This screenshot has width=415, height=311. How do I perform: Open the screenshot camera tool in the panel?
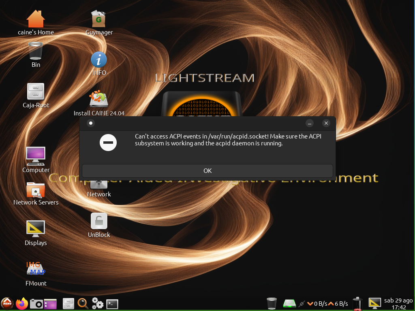point(36,304)
